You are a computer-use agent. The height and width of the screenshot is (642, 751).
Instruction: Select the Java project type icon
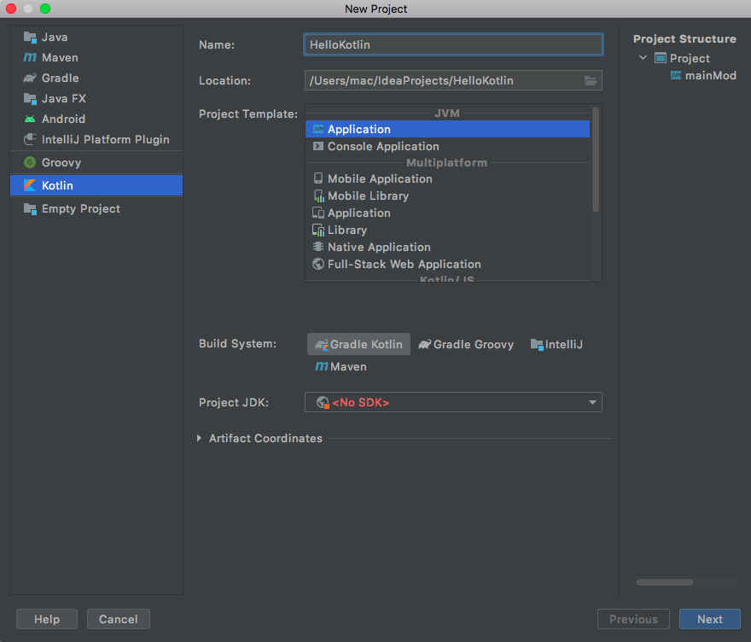[x=30, y=37]
